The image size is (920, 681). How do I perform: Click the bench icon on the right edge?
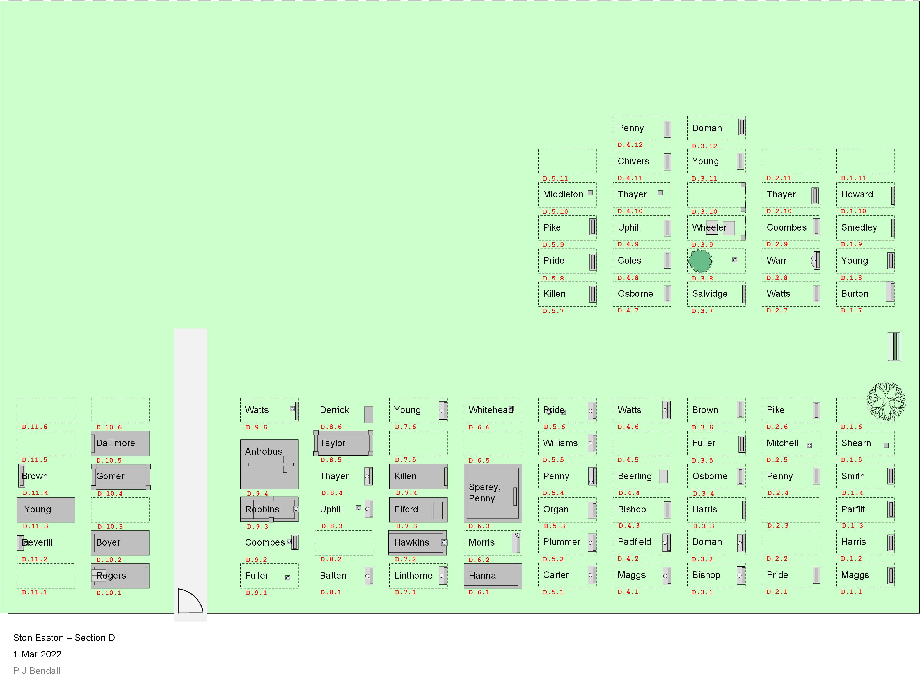[x=894, y=347]
